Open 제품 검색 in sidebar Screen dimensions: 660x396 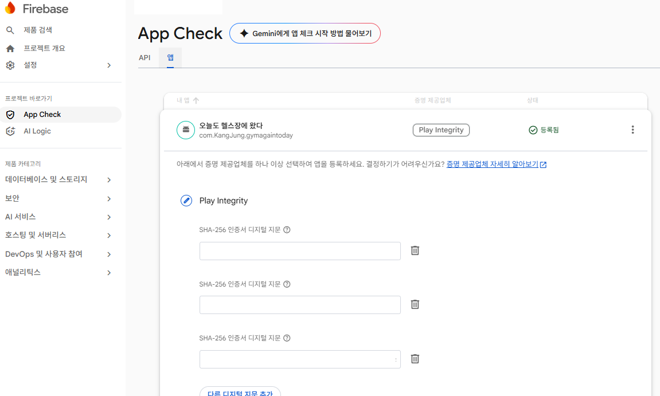(x=38, y=30)
